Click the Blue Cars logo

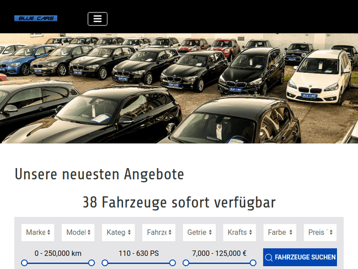point(36,18)
